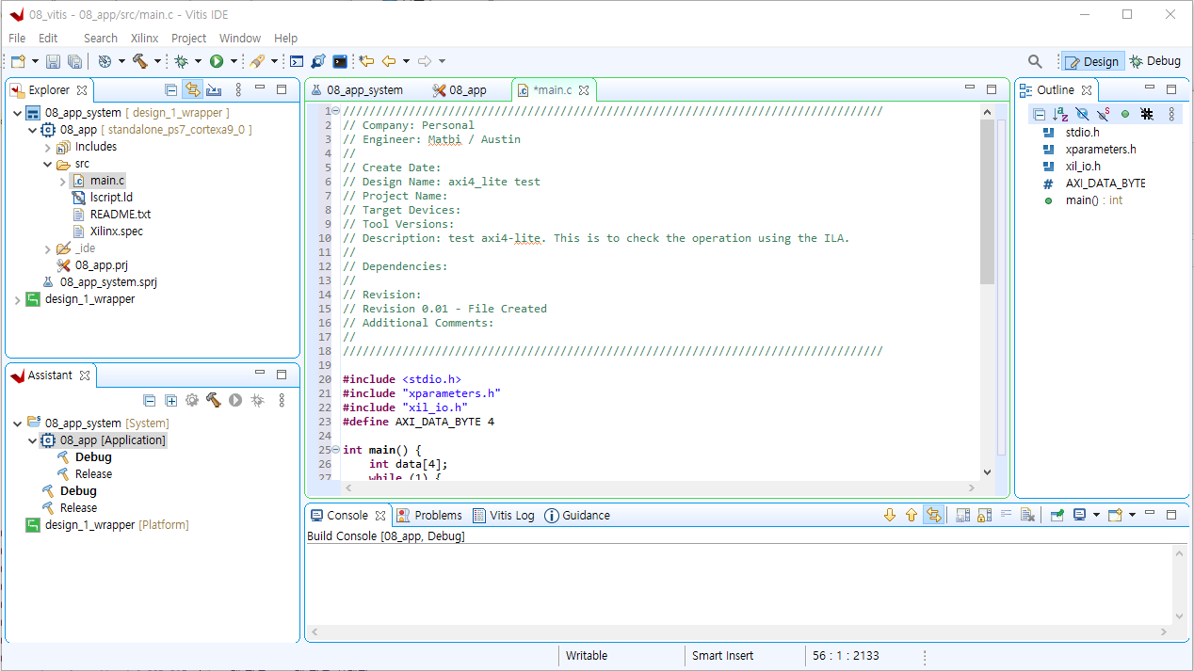Click the gear settings icon in Assistant

point(192,401)
